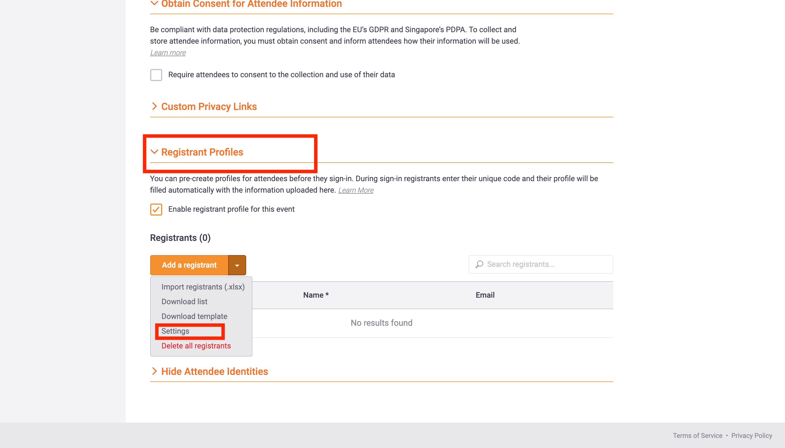Open the Terms of Service link
Viewport: 785px width, 448px height.
(698, 435)
